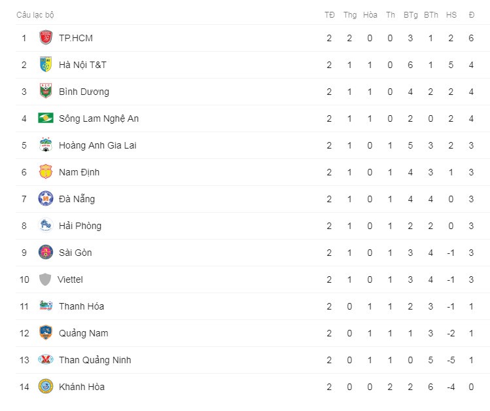Click the Đ points column header
This screenshot has height=411, width=490.
click(x=472, y=15)
